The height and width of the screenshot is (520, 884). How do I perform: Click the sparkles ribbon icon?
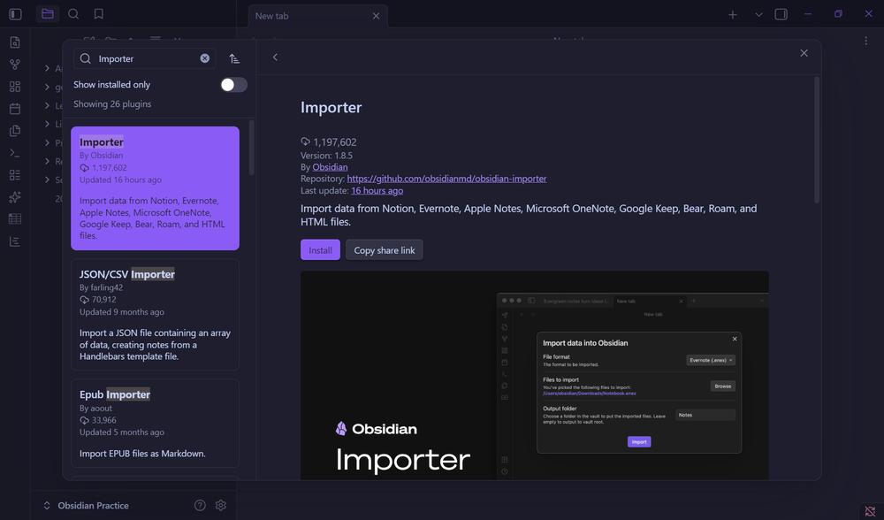click(15, 197)
